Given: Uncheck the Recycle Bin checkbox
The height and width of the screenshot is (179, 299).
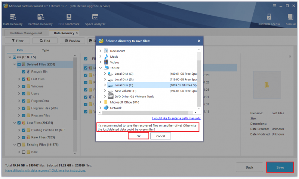Looking at the screenshot, I should click(x=24, y=72).
